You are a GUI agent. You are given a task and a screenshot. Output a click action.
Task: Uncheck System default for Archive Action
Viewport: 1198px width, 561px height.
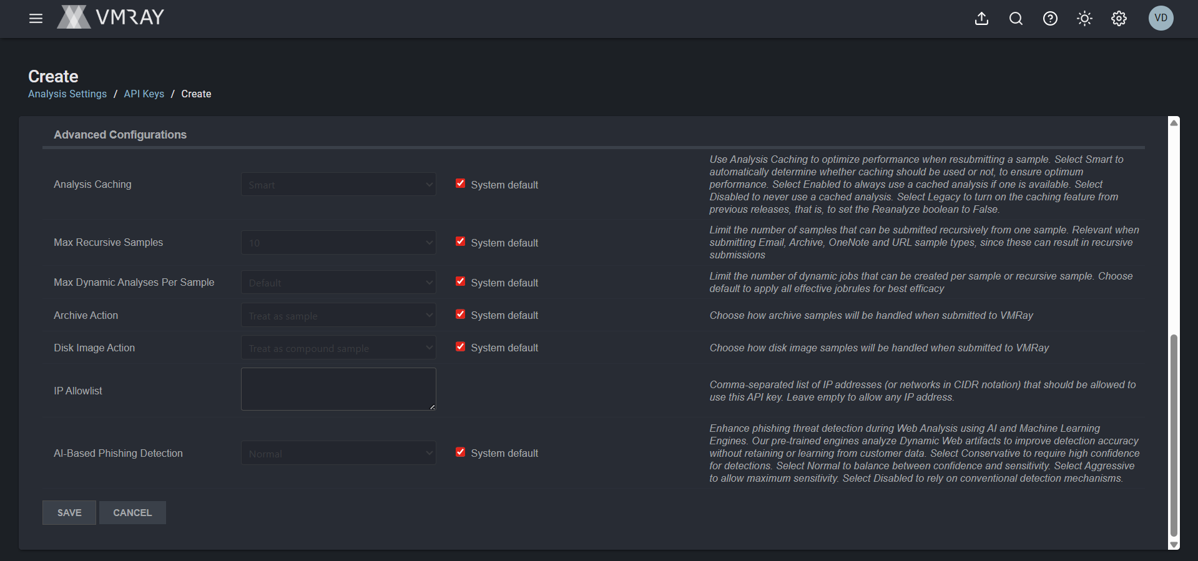[460, 314]
